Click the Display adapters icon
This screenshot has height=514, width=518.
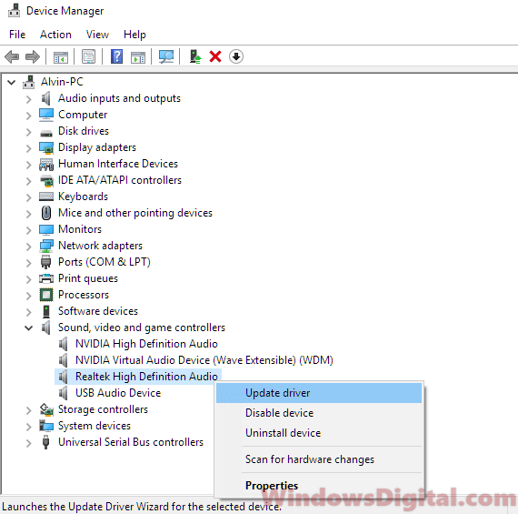(x=46, y=147)
